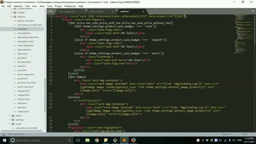Open the Tools menu

[50, 6]
